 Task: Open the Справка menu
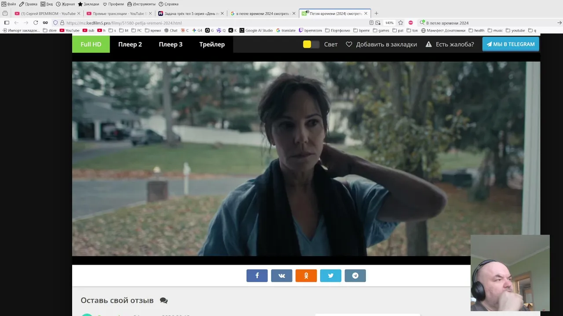(168, 4)
